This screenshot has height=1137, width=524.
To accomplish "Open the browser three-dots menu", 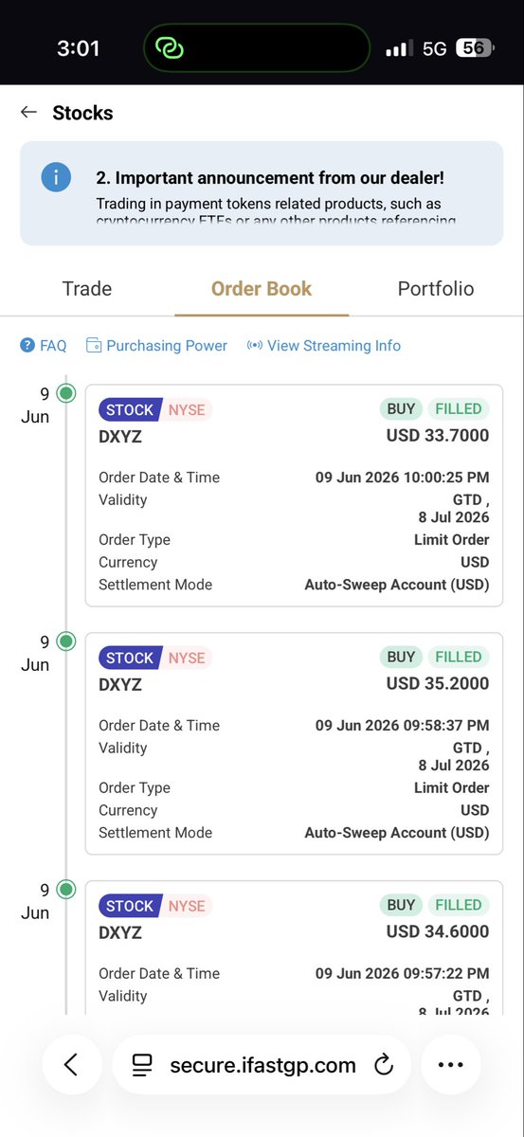I will point(450,1065).
